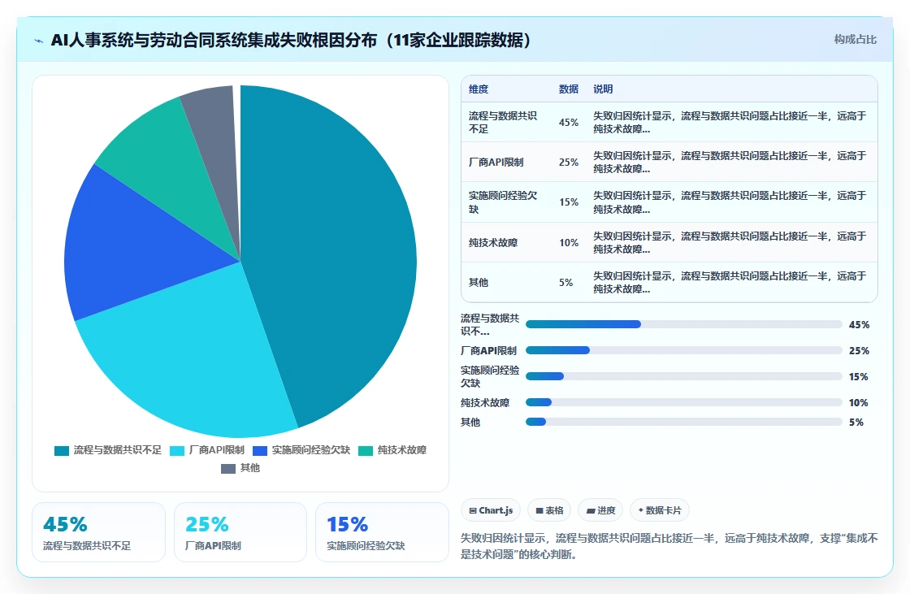910x594 pixels.
Task: Click the 25% value in table
Action: coord(569,162)
